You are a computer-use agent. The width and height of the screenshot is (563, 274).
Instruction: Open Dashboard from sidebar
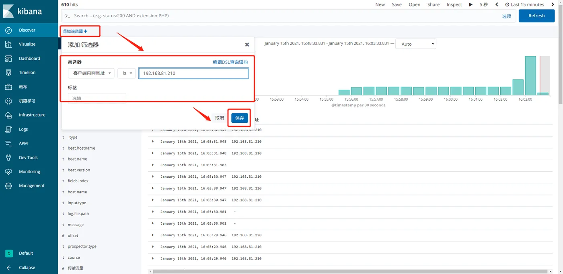coord(29,59)
